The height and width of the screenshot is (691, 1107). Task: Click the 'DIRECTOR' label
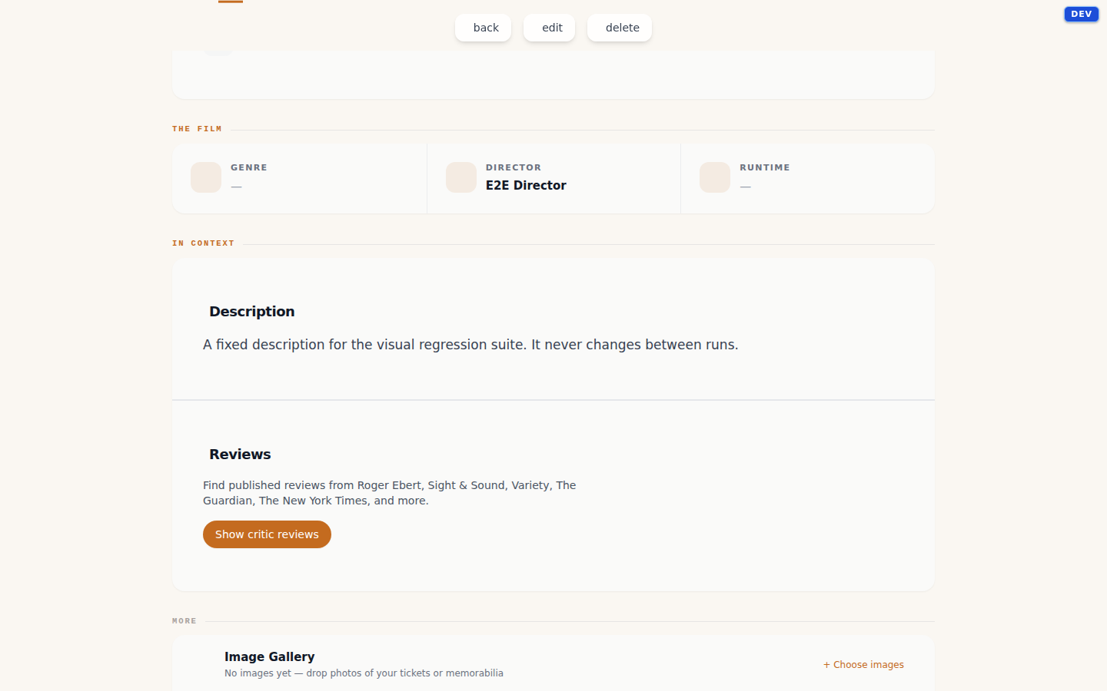pos(514,167)
